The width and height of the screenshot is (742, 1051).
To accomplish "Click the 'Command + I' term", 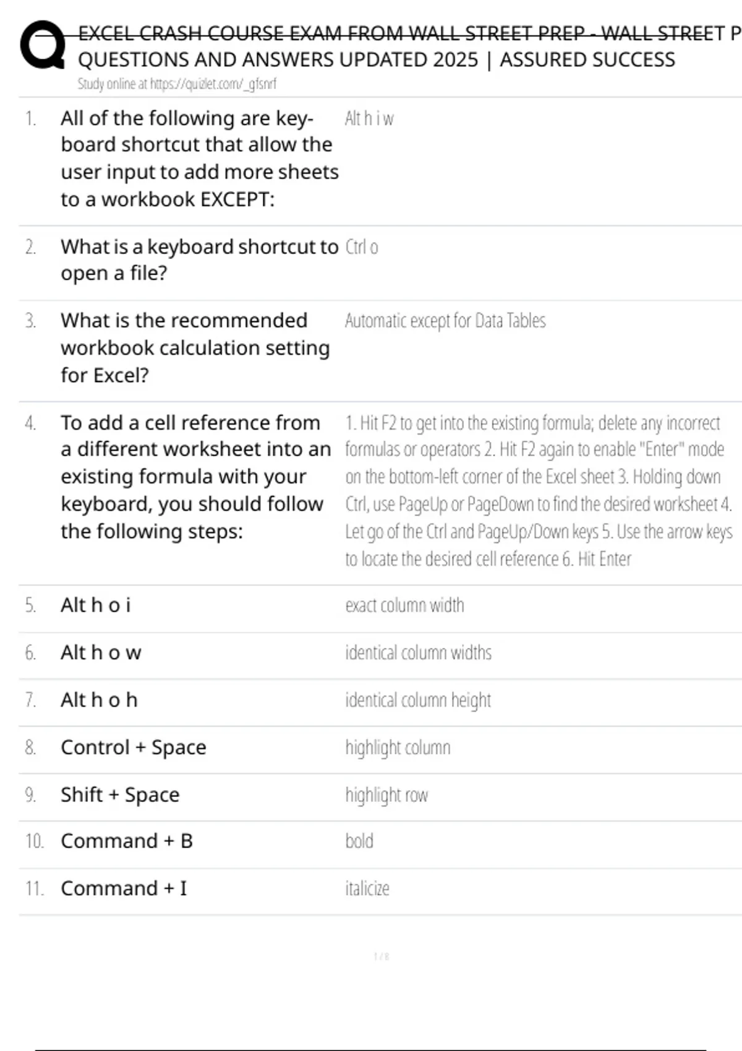I will pos(124,888).
